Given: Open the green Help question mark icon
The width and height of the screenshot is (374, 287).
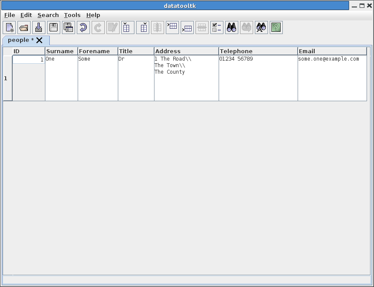Looking at the screenshot, I should (x=276, y=27).
